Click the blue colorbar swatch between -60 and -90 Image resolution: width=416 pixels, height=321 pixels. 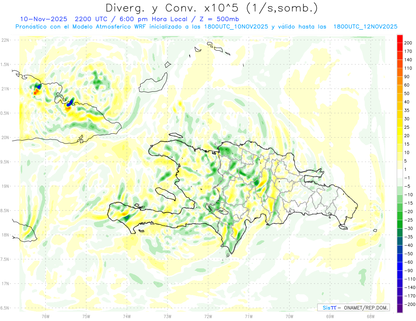point(400,266)
